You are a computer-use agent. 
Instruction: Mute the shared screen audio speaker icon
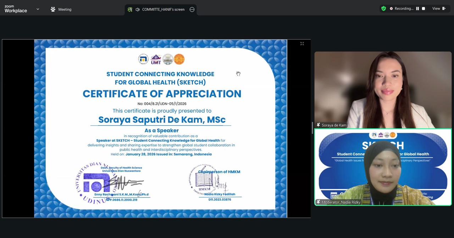click(x=138, y=10)
